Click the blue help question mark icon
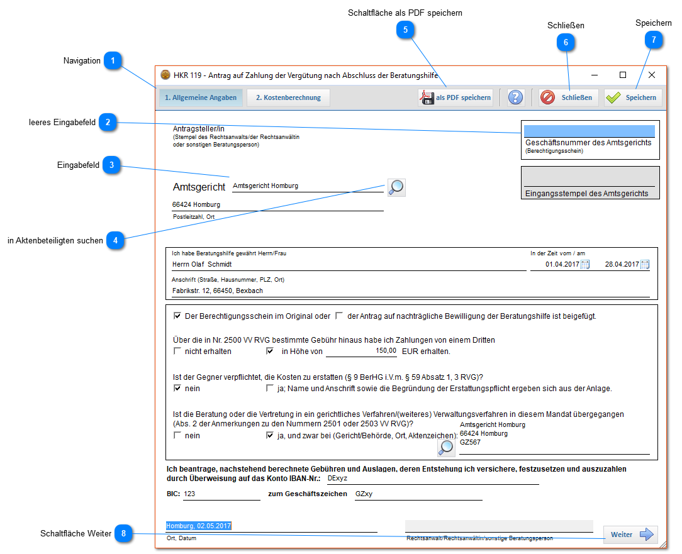Viewport: 682px width, 554px height. point(515,97)
